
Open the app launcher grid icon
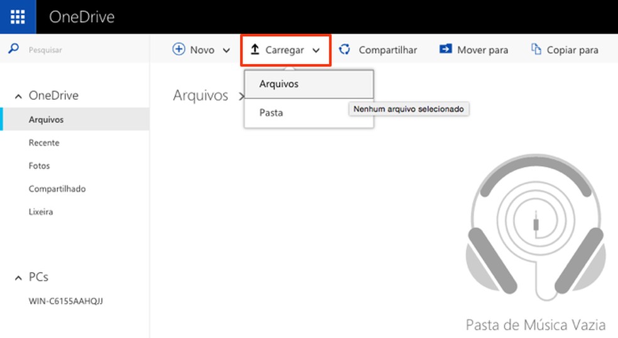click(x=18, y=17)
